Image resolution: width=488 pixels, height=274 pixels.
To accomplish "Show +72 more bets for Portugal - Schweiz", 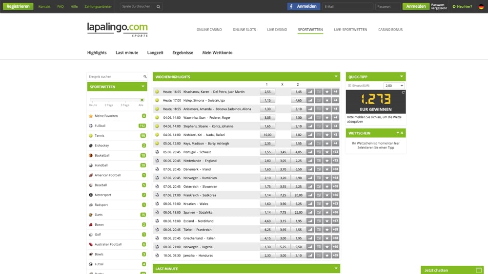I will click(x=335, y=152).
